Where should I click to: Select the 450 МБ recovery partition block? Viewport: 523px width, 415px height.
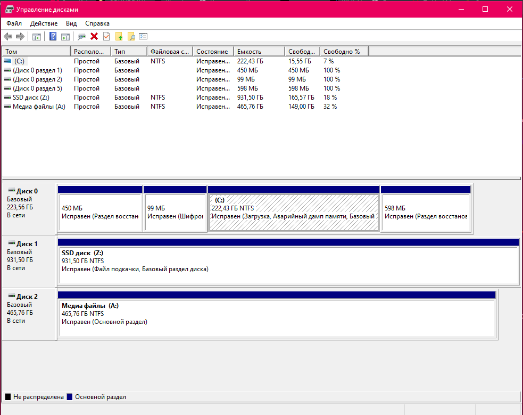[x=100, y=213]
